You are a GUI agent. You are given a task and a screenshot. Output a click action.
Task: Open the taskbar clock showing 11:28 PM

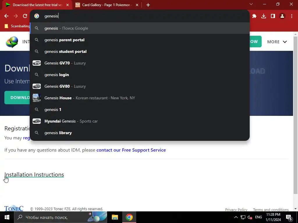(273, 217)
